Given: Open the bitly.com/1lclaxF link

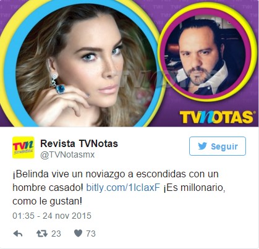Looking at the screenshot, I should (123, 188).
